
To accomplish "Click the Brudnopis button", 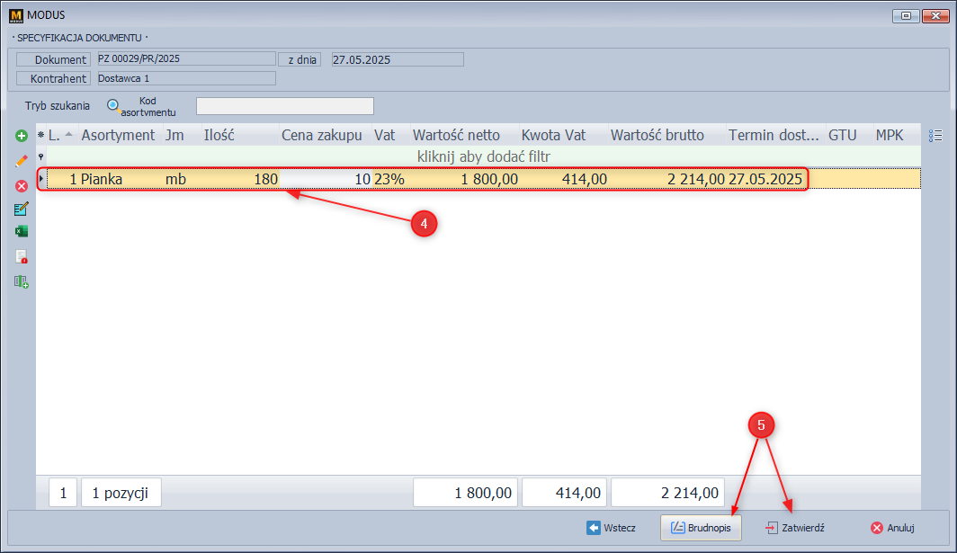I will click(701, 528).
